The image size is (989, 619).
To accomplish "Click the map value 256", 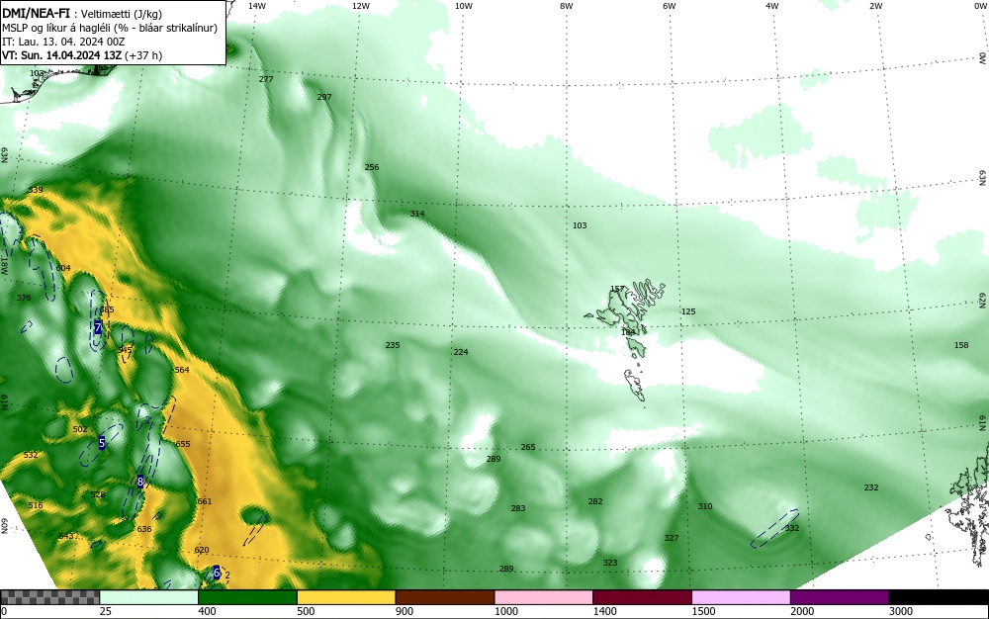I will point(372,167).
